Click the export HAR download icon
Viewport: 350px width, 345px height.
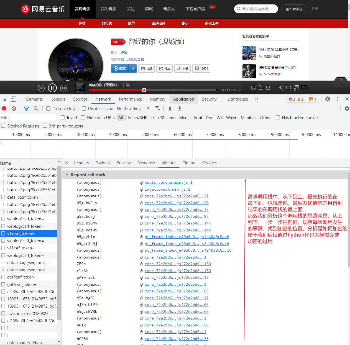pyautogui.click(x=180, y=108)
